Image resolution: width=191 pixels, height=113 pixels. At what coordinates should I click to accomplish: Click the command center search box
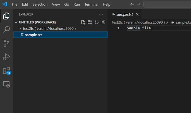pyautogui.click(x=167, y=4)
